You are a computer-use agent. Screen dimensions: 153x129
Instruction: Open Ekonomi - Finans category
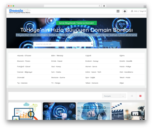pos(24,61)
